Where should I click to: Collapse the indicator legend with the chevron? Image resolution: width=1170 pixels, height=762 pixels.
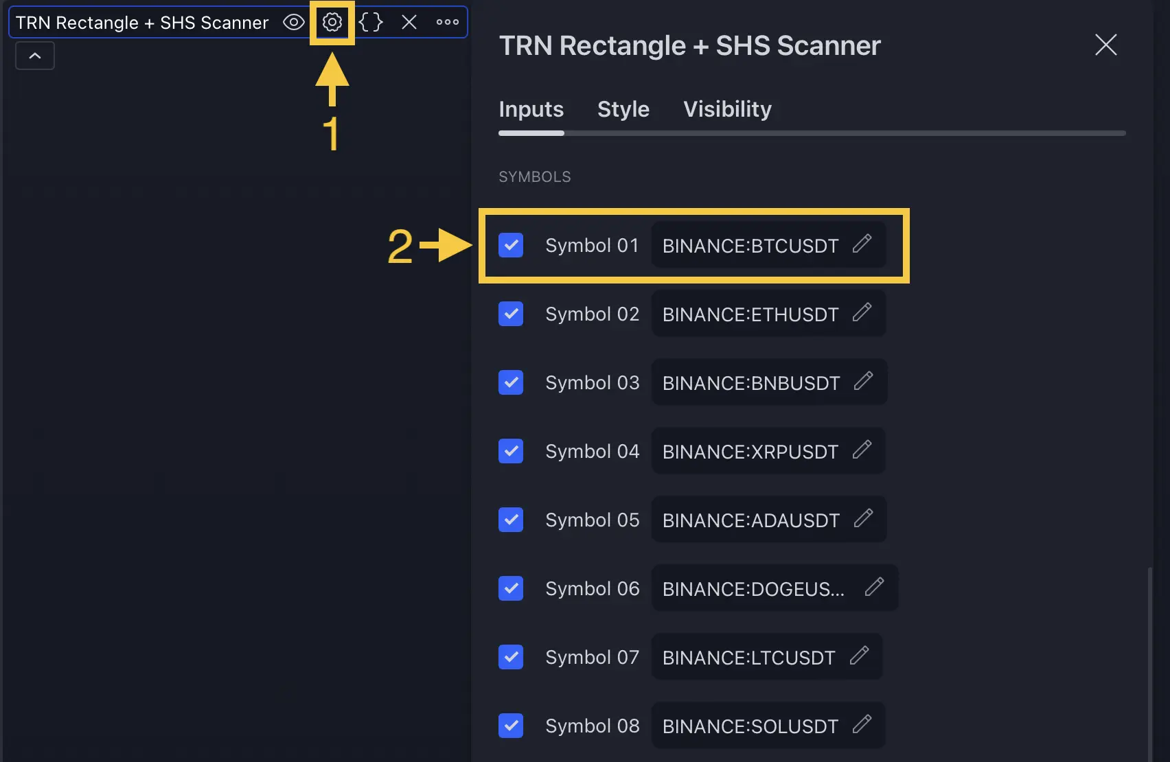tap(34, 55)
